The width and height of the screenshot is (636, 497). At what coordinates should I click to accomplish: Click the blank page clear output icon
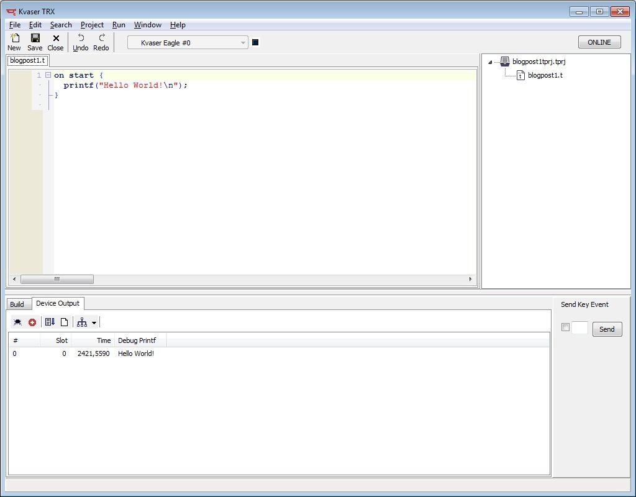pyautogui.click(x=64, y=322)
